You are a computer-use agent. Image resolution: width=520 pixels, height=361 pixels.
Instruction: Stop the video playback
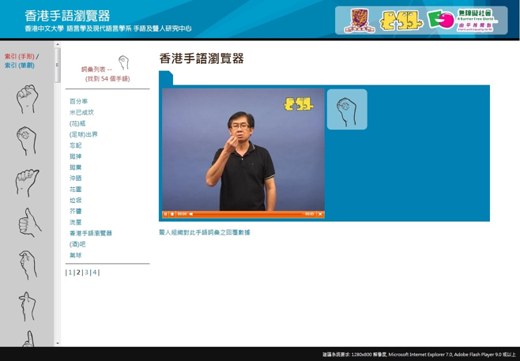click(x=172, y=214)
